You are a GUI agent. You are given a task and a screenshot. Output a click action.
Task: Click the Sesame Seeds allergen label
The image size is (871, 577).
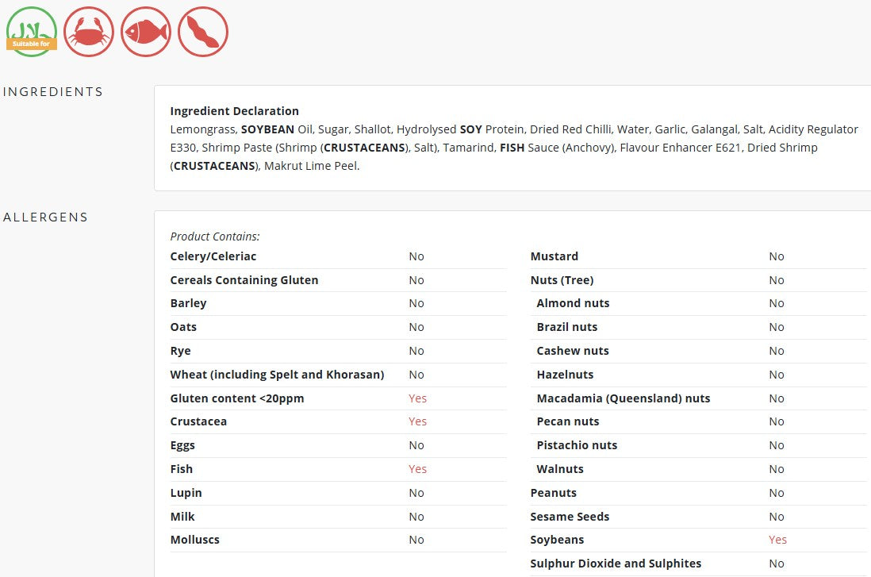pos(570,517)
